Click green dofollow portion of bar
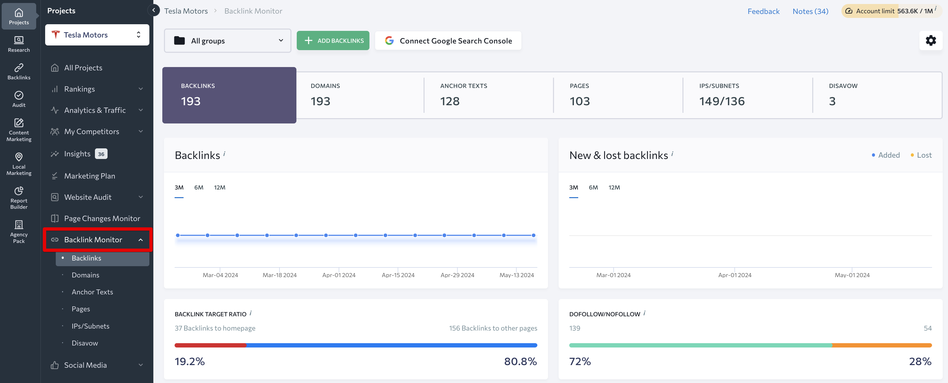The image size is (948, 383). pyautogui.click(x=700, y=345)
